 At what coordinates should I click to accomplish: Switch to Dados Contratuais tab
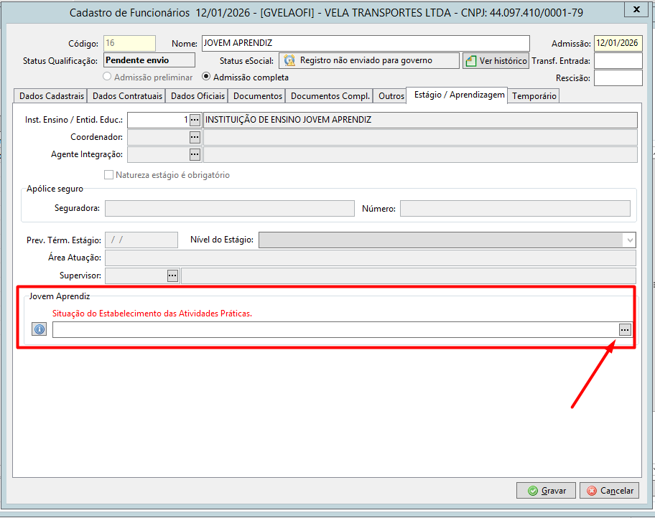tap(127, 96)
